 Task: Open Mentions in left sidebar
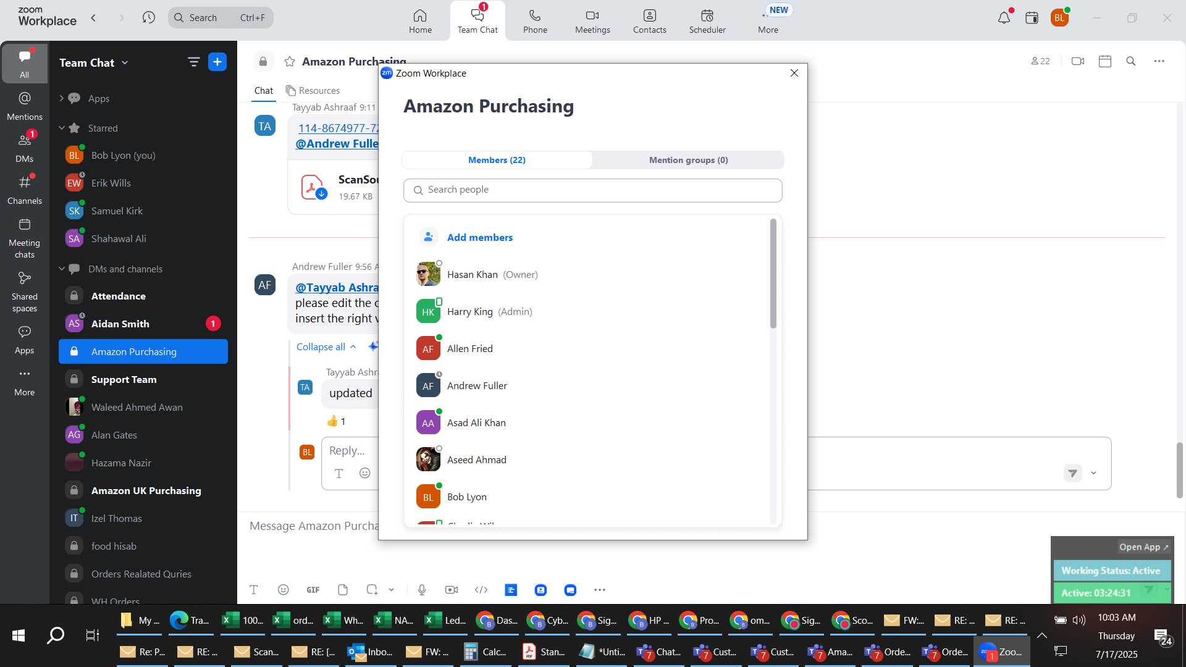[x=25, y=106]
